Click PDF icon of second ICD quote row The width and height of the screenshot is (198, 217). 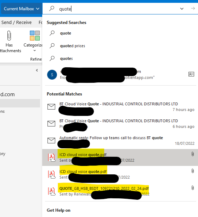52,174
